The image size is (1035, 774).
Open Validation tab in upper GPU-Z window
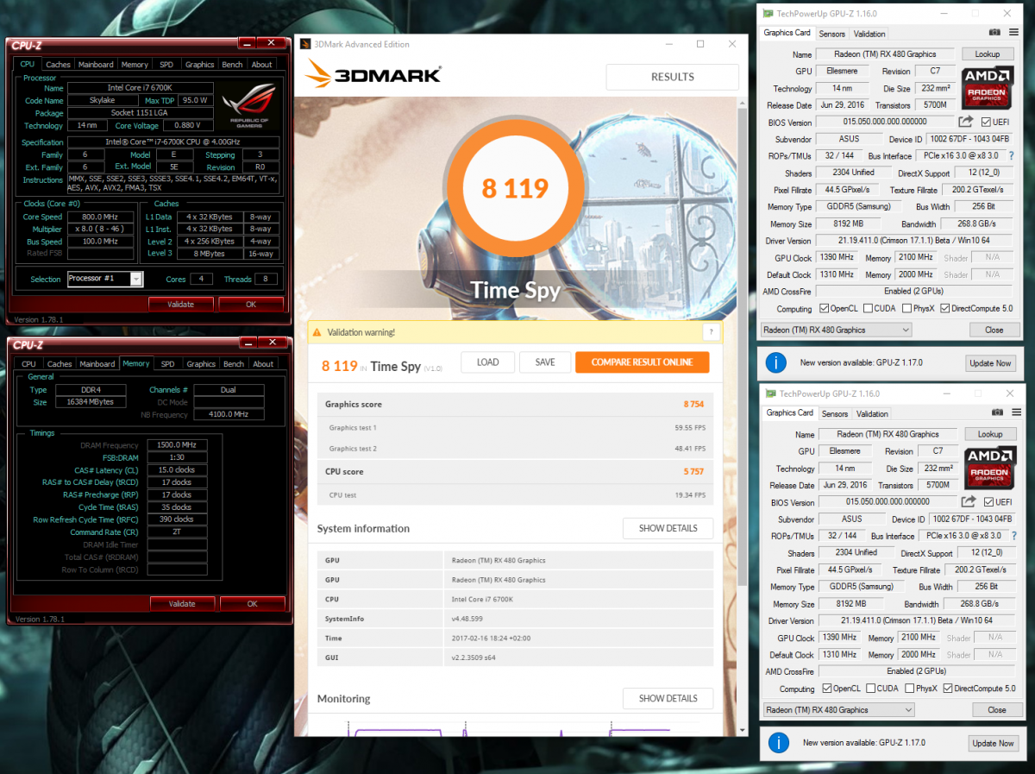pos(869,34)
